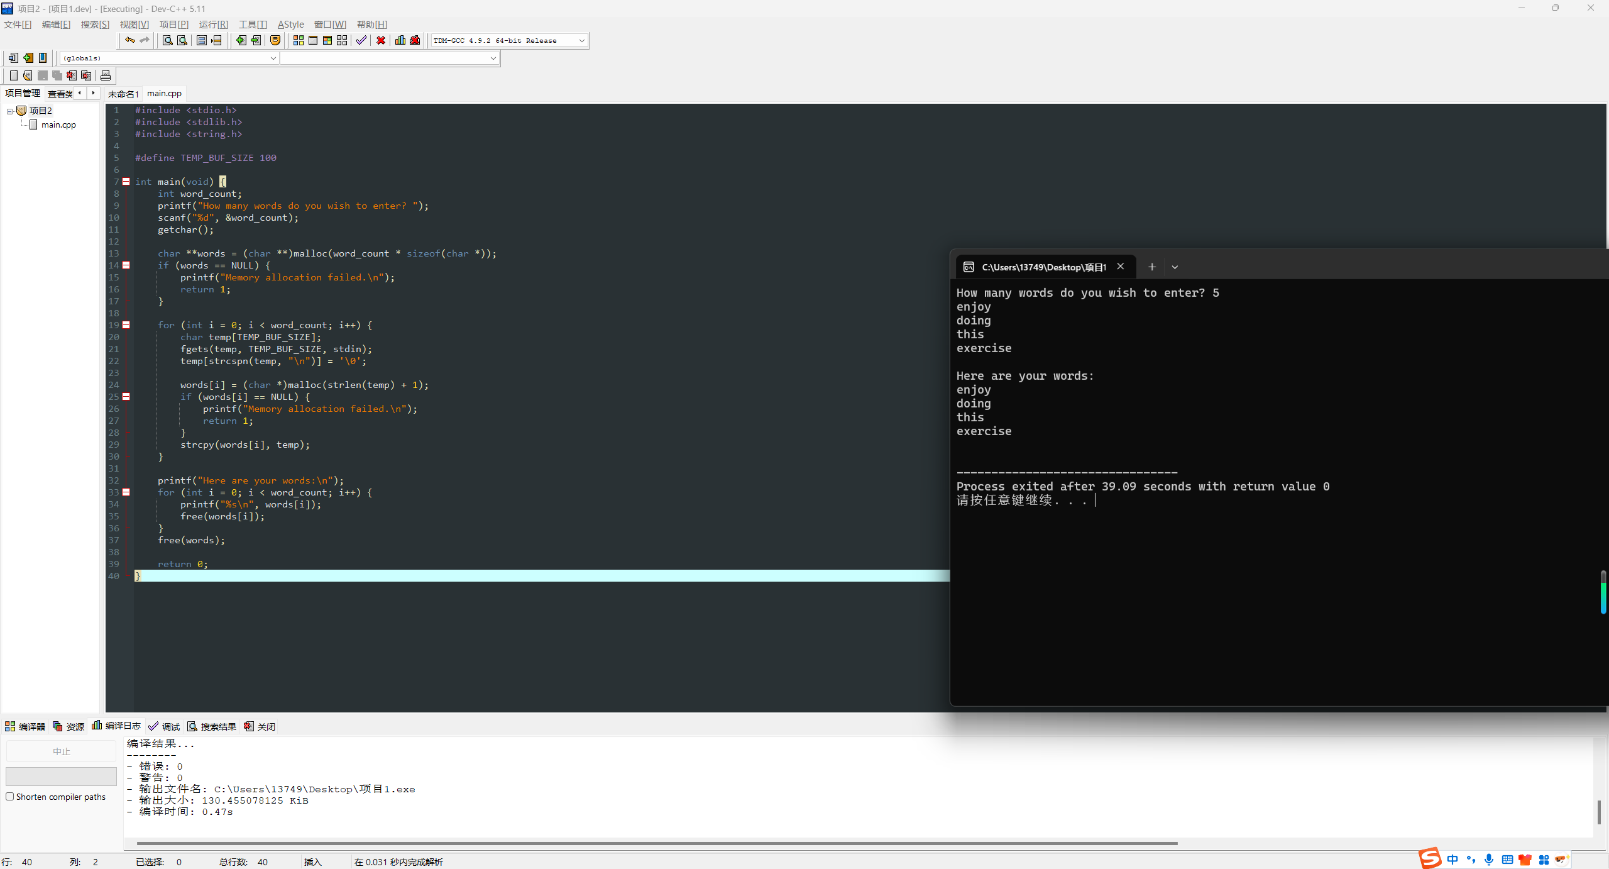Switch to the 未命名1 editor tab
This screenshot has height=869, width=1609.
[123, 94]
